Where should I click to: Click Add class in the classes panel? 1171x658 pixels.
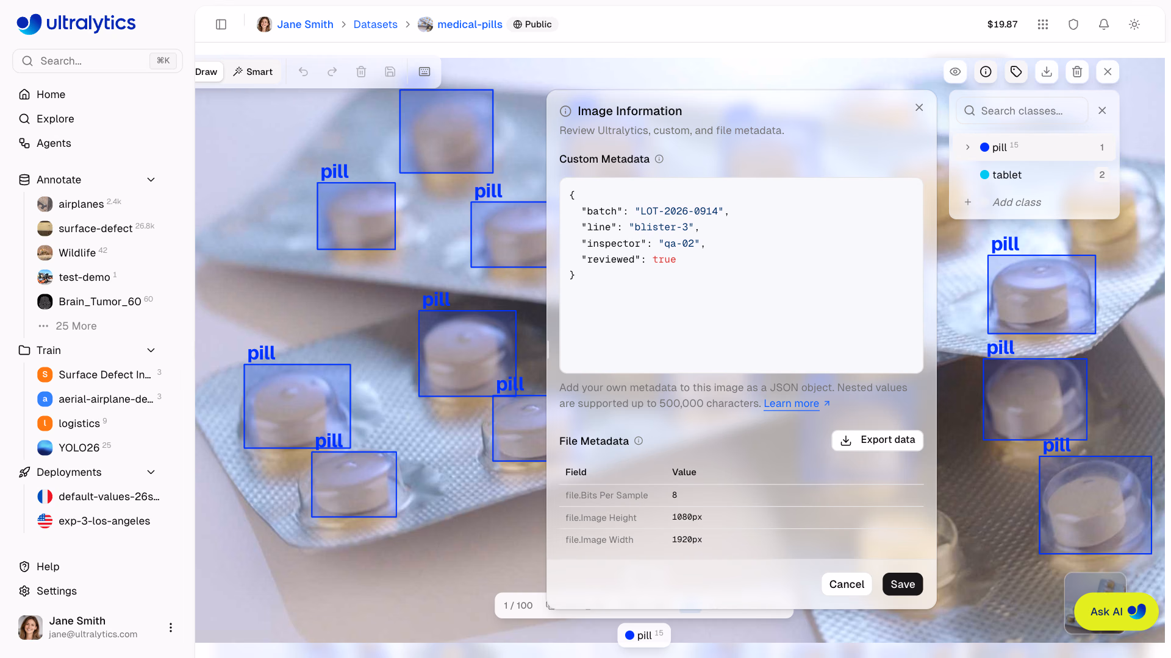[x=1017, y=202]
